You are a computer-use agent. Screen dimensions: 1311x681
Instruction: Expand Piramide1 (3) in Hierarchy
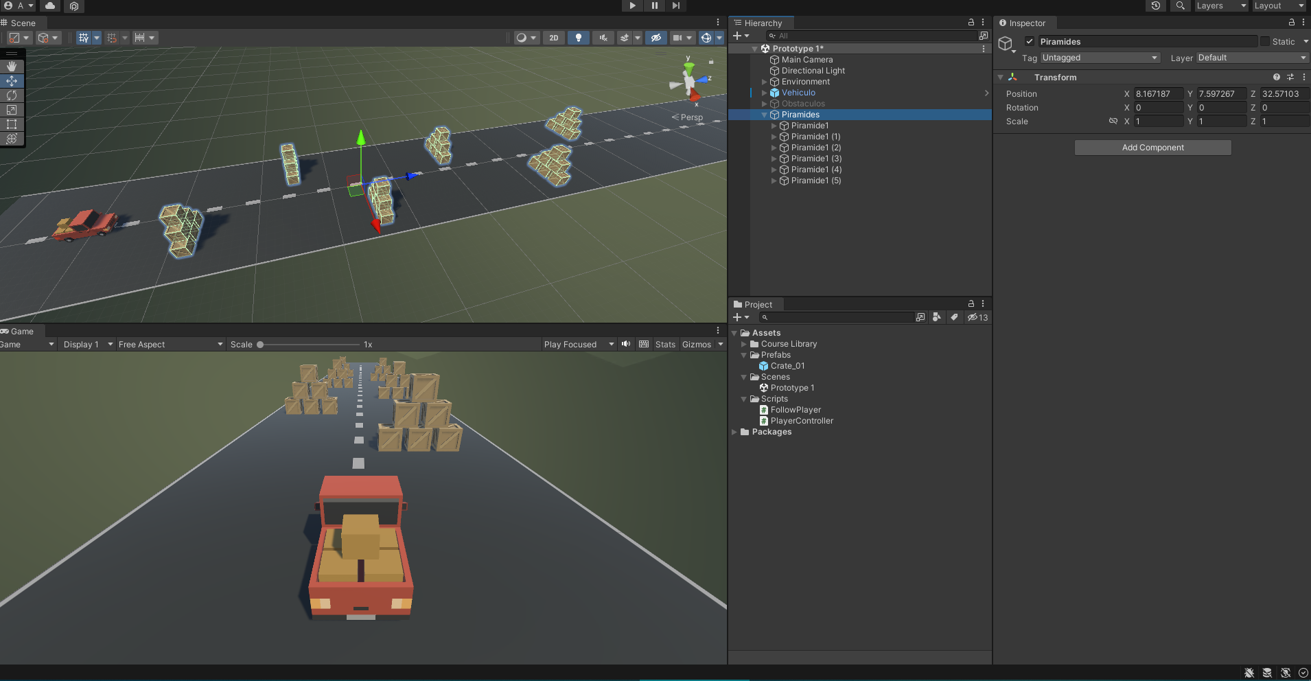(774, 159)
